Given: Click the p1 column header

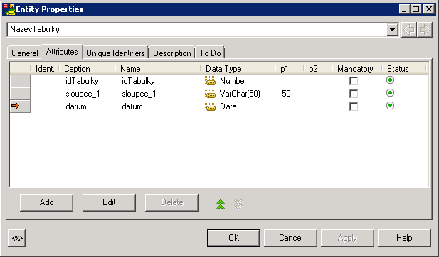Looking at the screenshot, I should (x=290, y=69).
